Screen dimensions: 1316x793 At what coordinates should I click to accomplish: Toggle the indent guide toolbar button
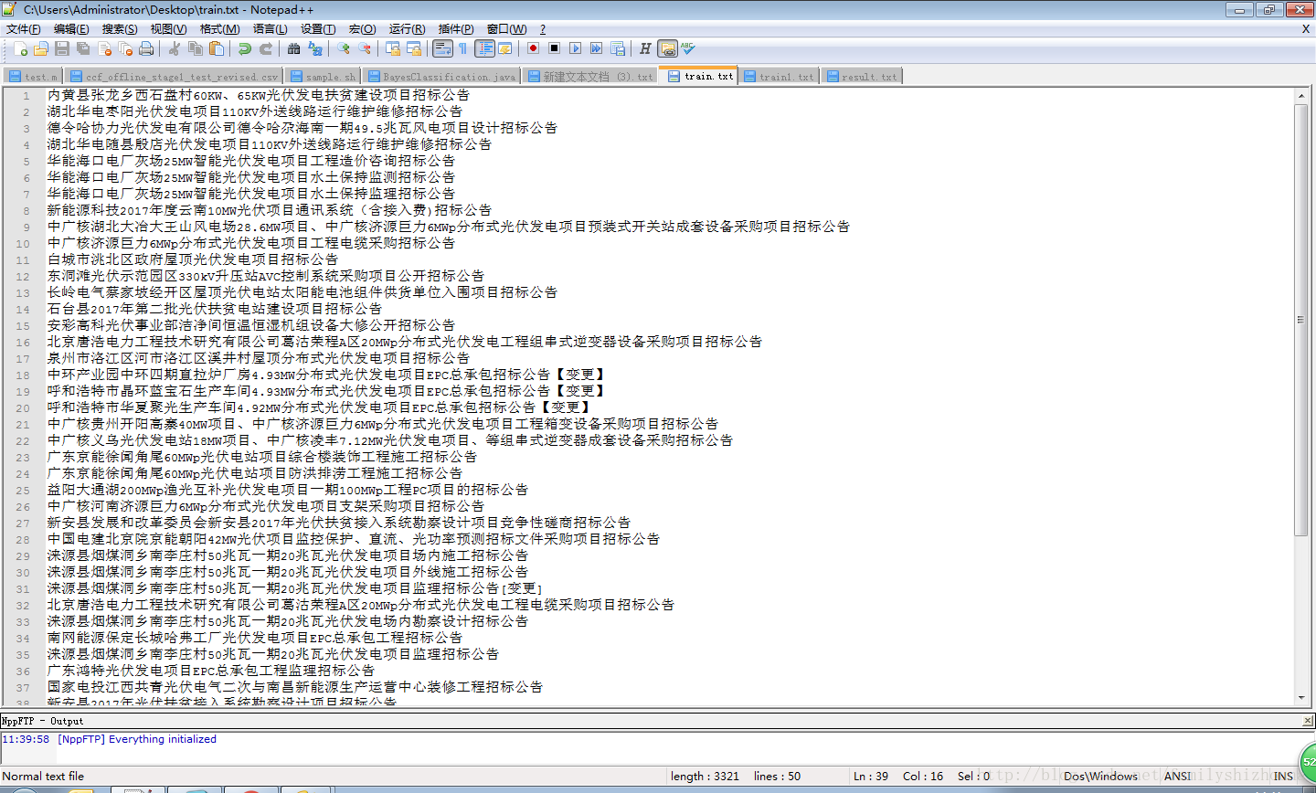pyautogui.click(x=484, y=48)
